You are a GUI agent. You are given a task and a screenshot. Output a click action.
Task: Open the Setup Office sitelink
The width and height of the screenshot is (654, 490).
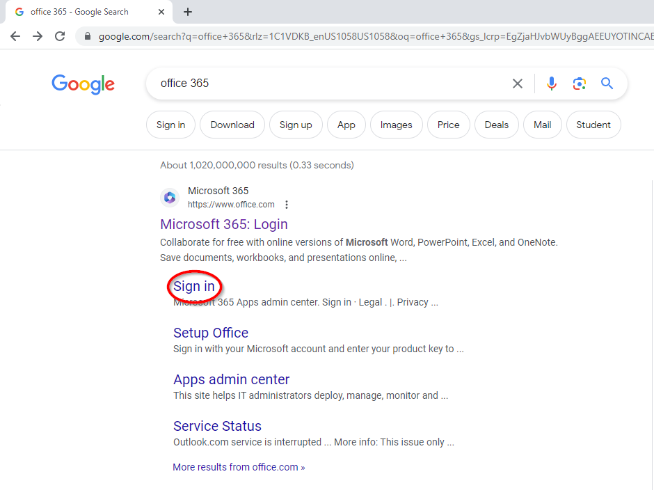tap(211, 333)
